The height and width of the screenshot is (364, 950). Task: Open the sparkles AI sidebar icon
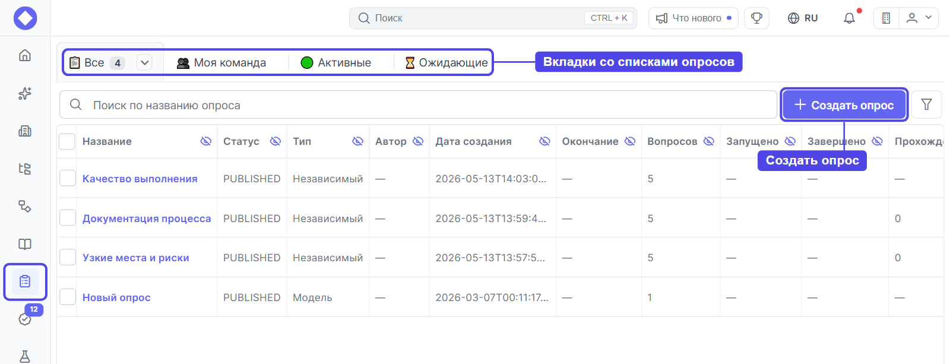point(25,93)
